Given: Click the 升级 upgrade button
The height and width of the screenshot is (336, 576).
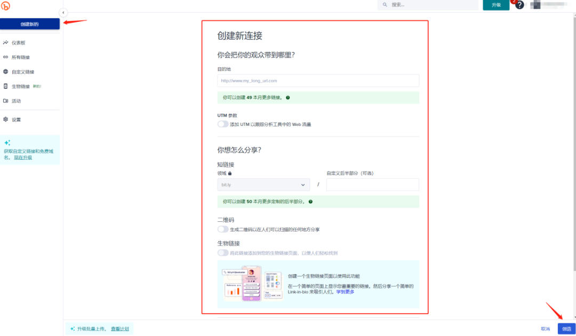Looking at the screenshot, I should (x=496, y=5).
